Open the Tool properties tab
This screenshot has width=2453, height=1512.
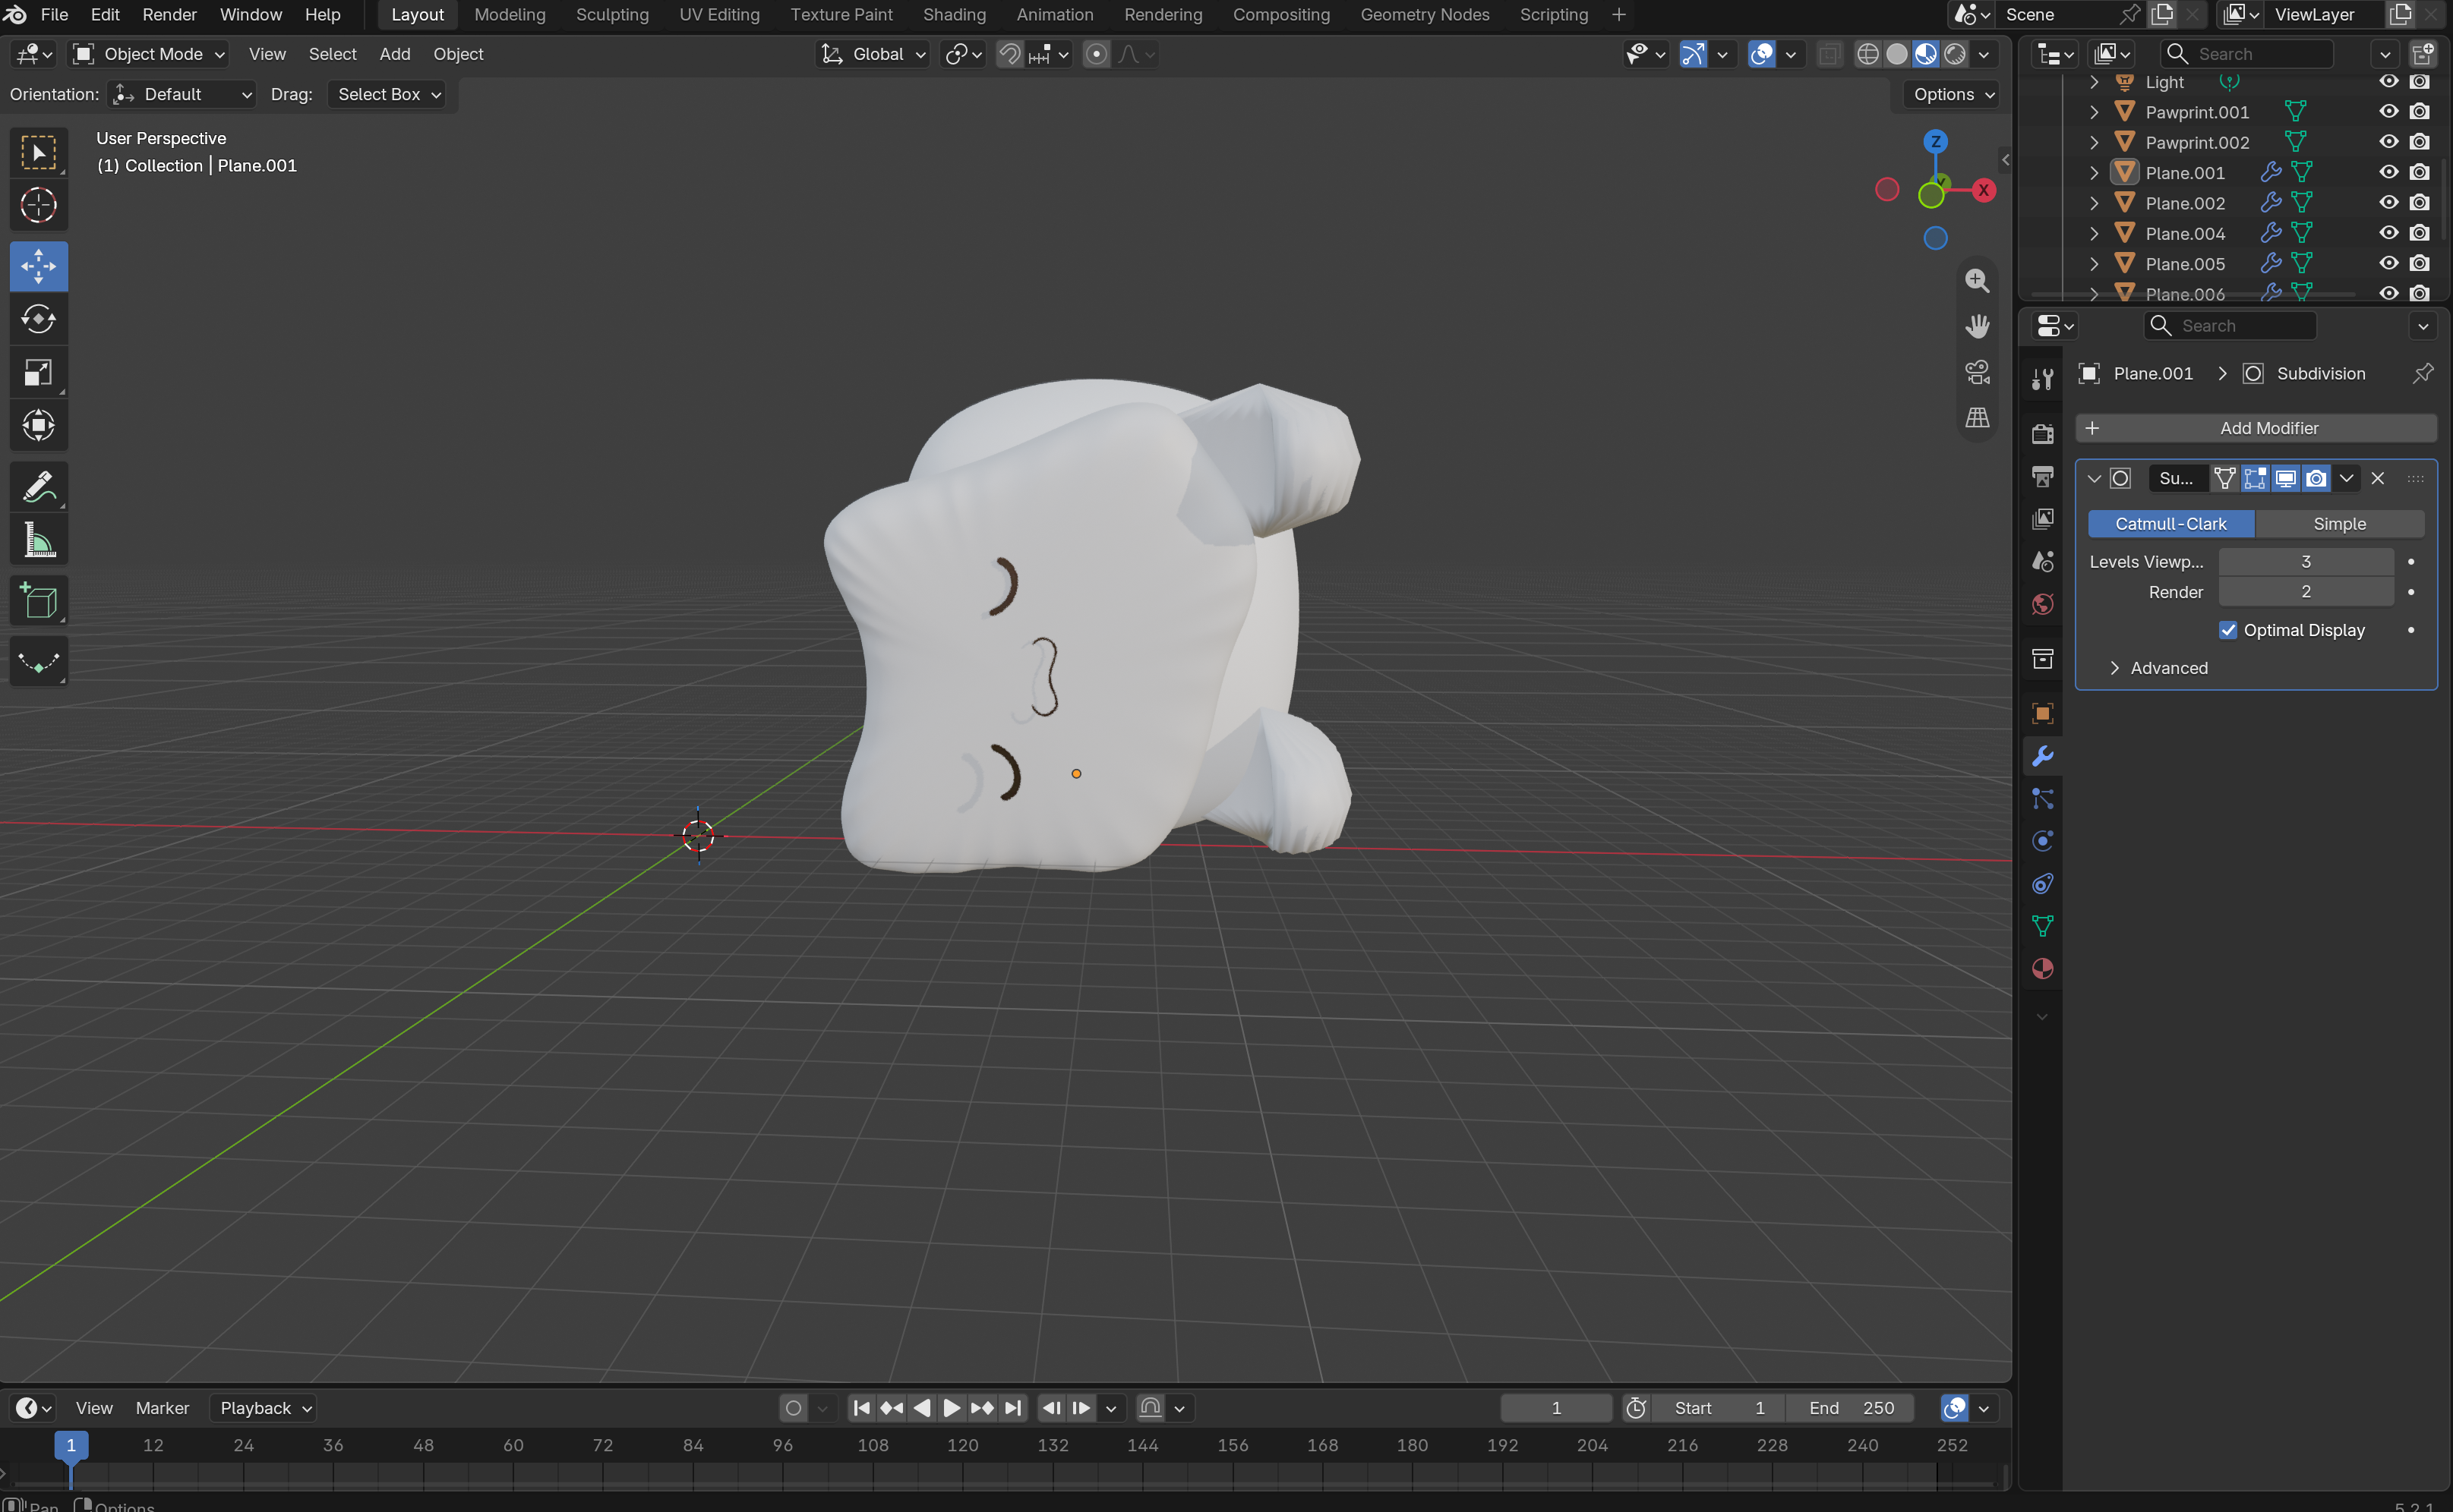tap(2042, 379)
